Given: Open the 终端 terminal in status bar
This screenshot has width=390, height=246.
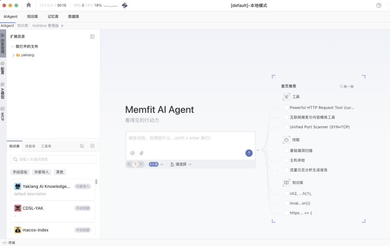Looking at the screenshot, I should 12,243.
